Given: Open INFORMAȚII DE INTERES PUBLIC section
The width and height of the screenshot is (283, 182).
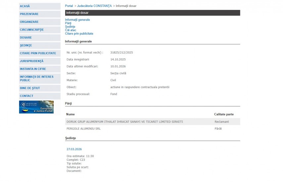Looking at the screenshot, I should coord(36,79).
